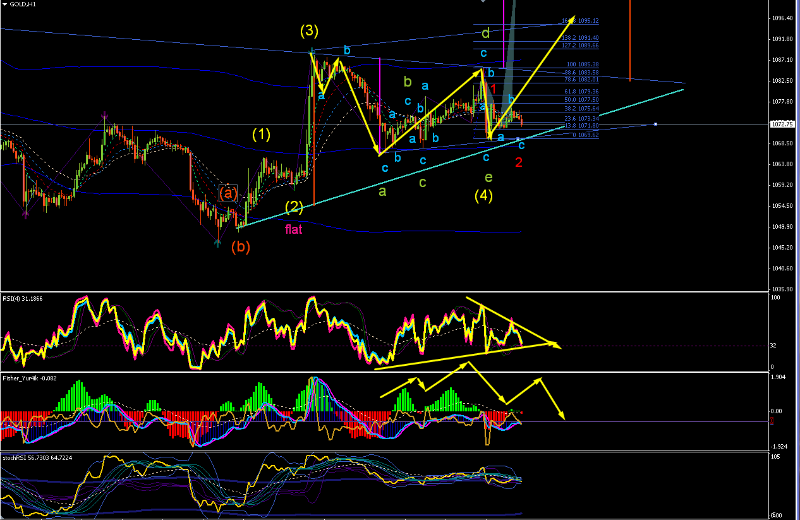Click the 1054.50 price axis label
Image resolution: width=800 pixels, height=520 pixels.
coord(782,206)
